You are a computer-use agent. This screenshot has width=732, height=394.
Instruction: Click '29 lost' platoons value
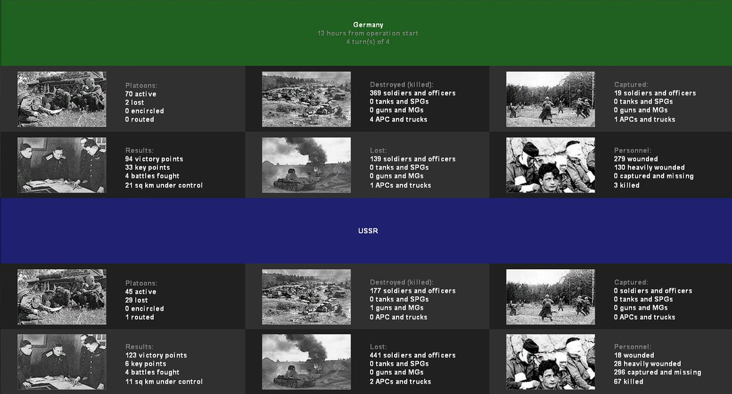click(137, 300)
